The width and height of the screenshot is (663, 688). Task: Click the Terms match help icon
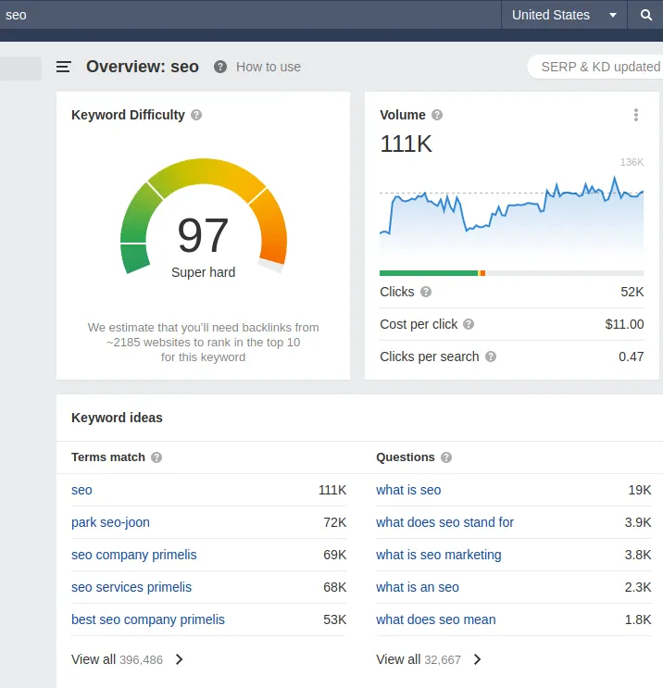pyautogui.click(x=156, y=457)
